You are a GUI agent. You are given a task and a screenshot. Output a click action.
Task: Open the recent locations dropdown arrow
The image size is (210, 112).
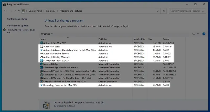[x=15, y=11]
